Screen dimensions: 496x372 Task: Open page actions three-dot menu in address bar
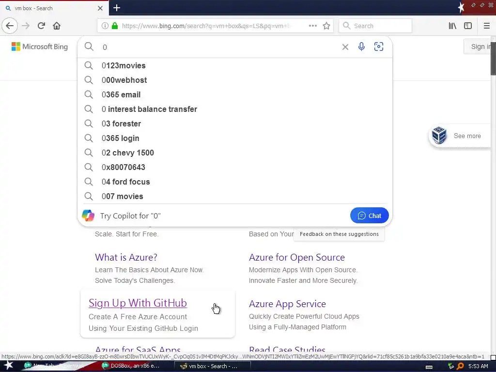pyautogui.click(x=312, y=26)
